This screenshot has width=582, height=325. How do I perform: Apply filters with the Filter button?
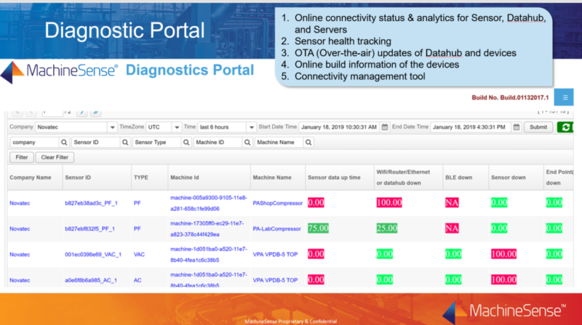point(21,157)
